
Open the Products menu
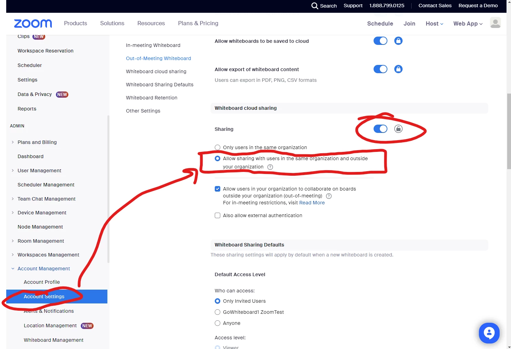pos(75,23)
